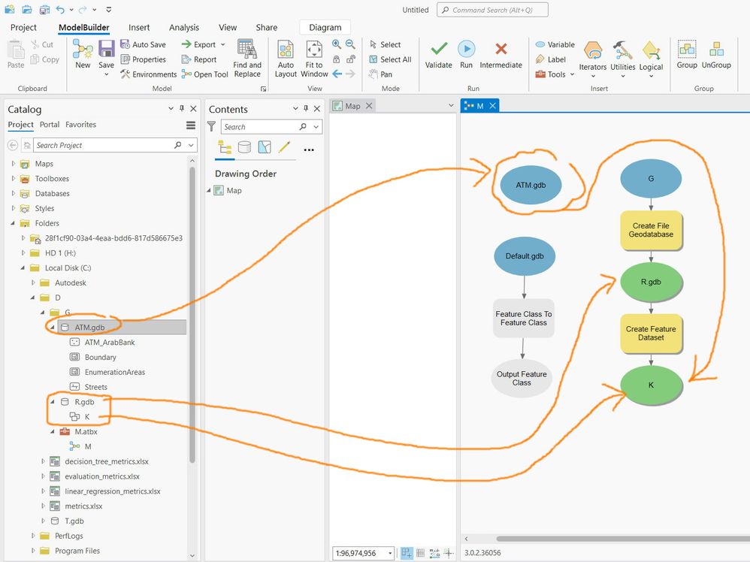750x562 pixels.
Task: Show List By Data Source
Action: click(244, 147)
